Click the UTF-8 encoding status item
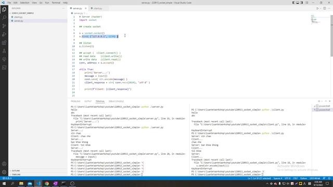The height and width of the screenshot is (187, 333). [287, 178]
